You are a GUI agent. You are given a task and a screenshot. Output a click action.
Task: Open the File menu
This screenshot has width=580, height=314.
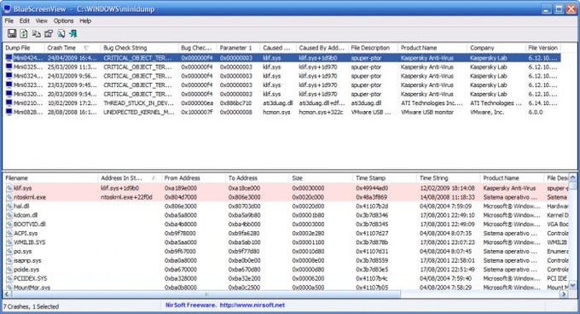coord(9,20)
